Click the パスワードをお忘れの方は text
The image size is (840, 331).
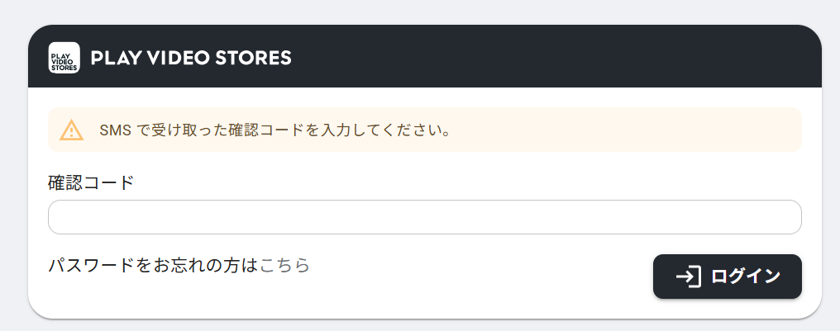pyautogui.click(x=153, y=265)
